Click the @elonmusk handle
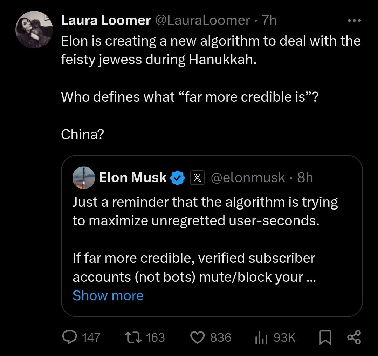This screenshot has width=378, height=356. coord(248,178)
